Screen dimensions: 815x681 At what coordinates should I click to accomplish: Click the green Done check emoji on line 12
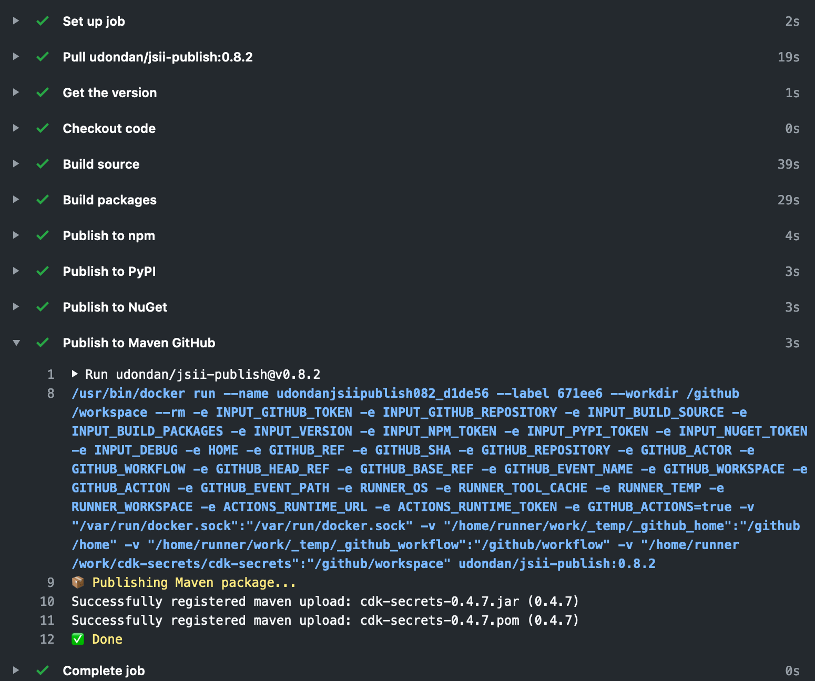(78, 639)
